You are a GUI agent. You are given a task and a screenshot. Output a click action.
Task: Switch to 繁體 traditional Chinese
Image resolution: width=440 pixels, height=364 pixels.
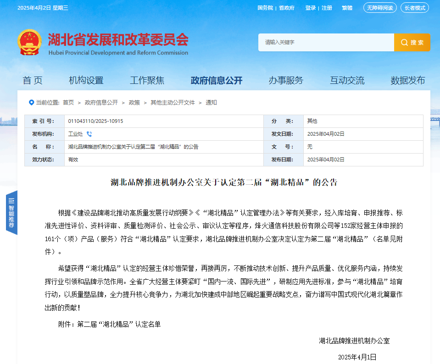coord(347,8)
